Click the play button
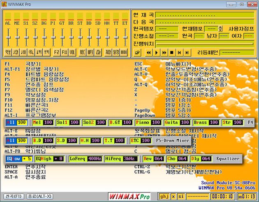259x202 pixels. coord(156,53)
